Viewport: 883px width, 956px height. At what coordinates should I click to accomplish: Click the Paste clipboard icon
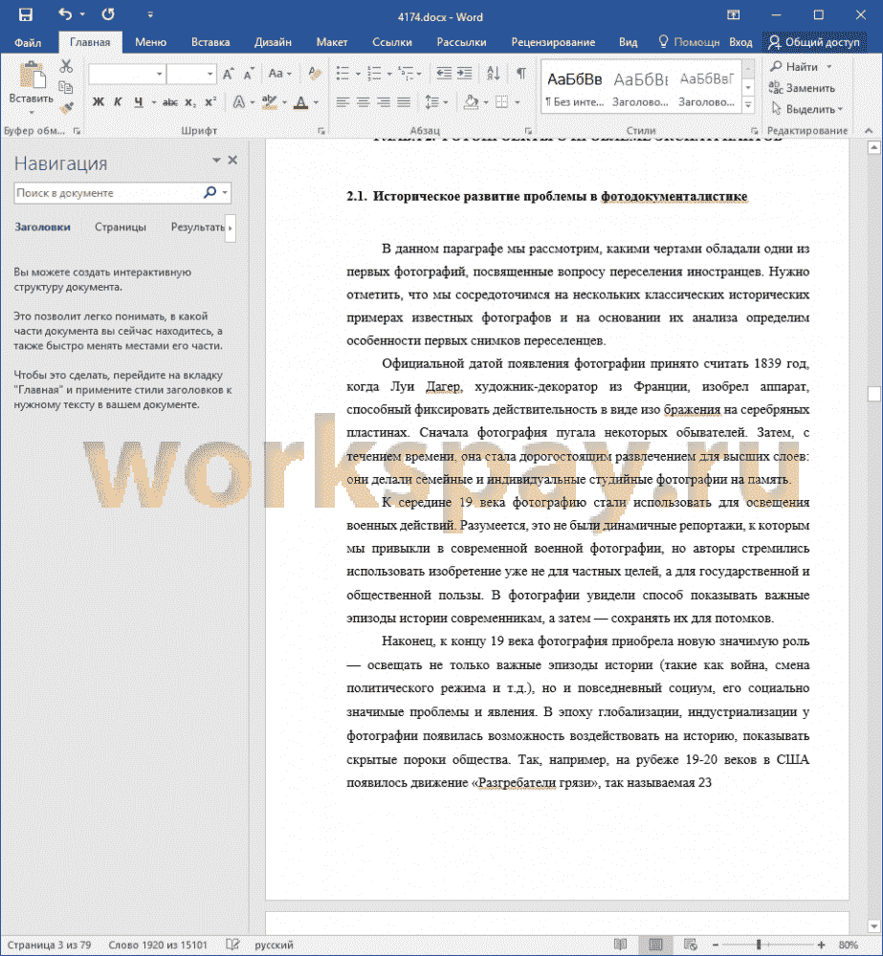click(32, 76)
